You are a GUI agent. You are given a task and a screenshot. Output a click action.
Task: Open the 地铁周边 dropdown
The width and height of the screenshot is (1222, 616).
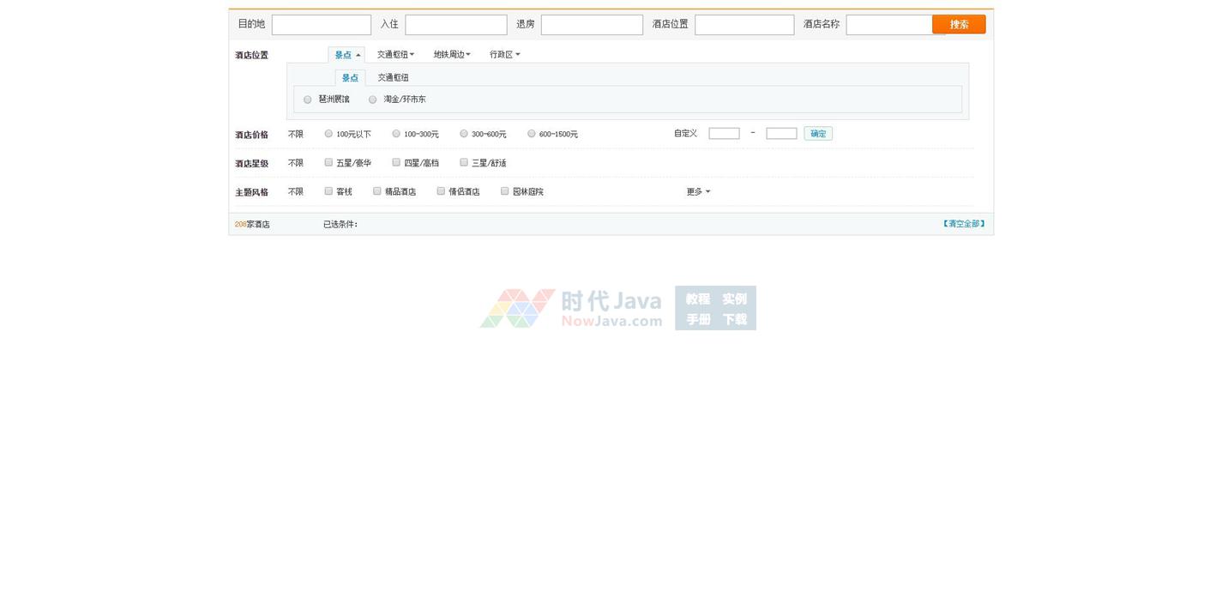tap(451, 55)
